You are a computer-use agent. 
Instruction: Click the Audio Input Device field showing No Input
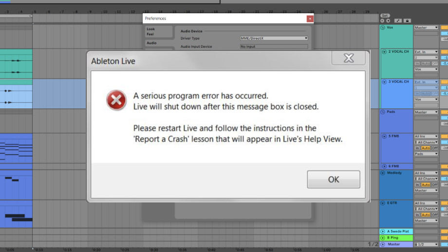[x=274, y=46]
